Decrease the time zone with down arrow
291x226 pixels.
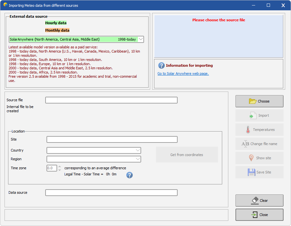pyautogui.click(x=59, y=170)
